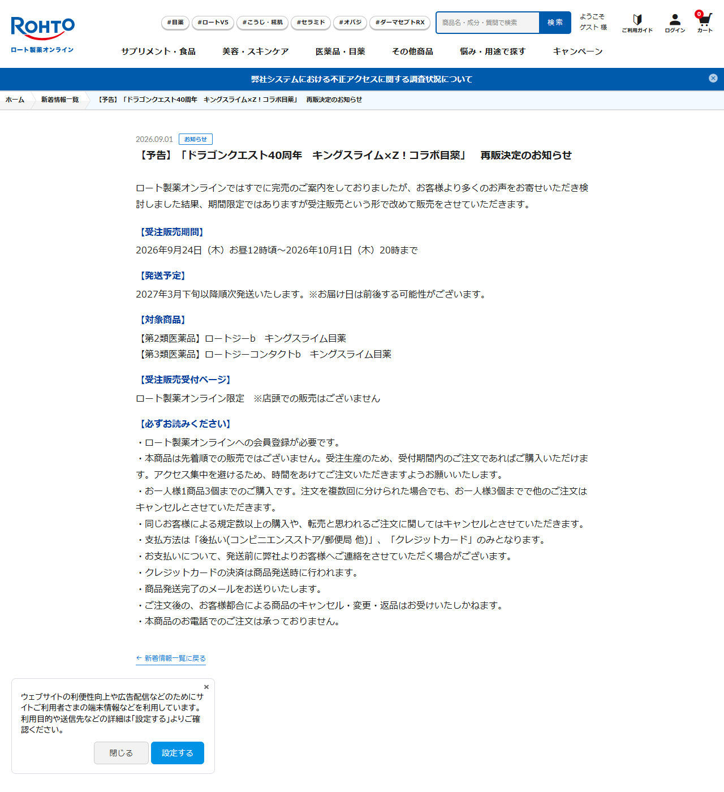Click the 設定する button in cookie popup
This screenshot has height=792, width=724.
[178, 753]
